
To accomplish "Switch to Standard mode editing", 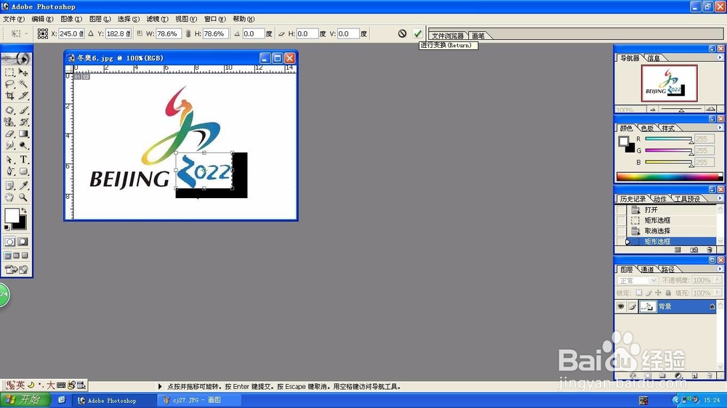I will point(9,242).
